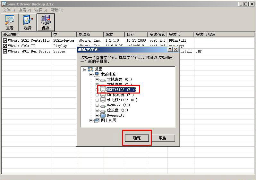The image size is (256, 180).
Task: Click the dialog help question mark button
Action: [x=170, y=49]
